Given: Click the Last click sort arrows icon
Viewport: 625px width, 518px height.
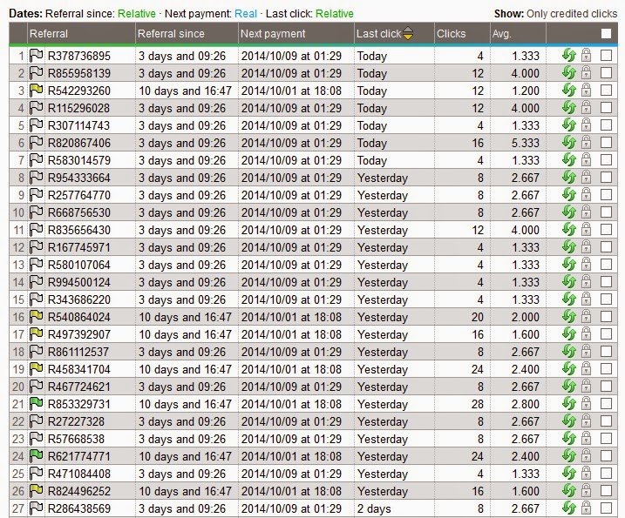Looking at the screenshot, I should (408, 33).
